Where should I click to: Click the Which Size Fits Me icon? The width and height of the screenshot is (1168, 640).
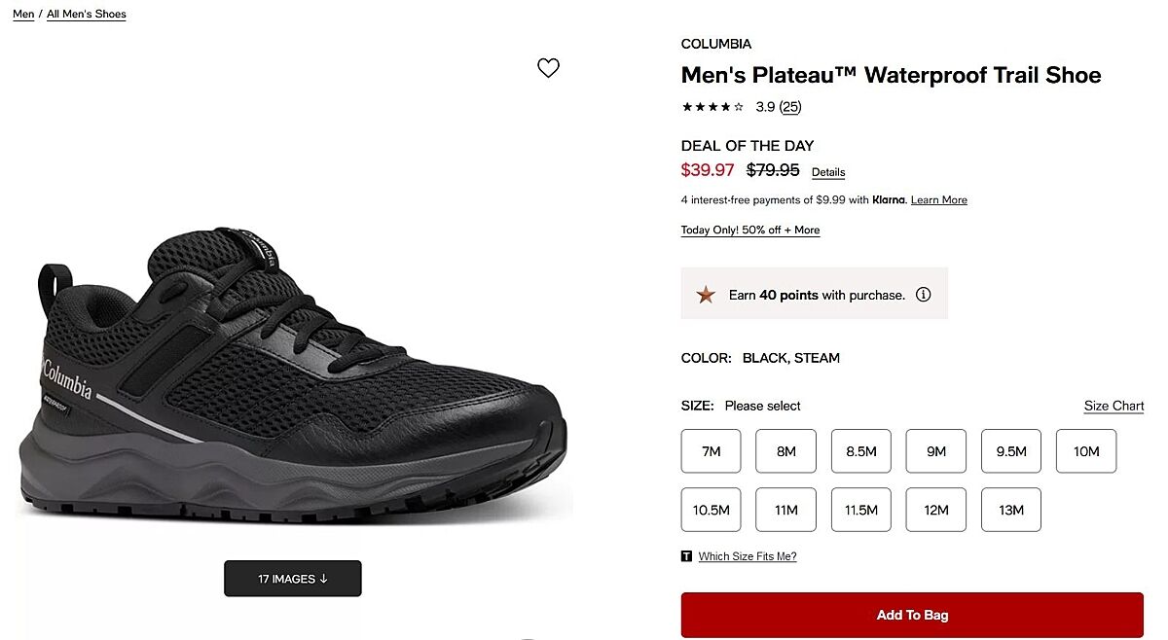pyautogui.click(x=687, y=556)
